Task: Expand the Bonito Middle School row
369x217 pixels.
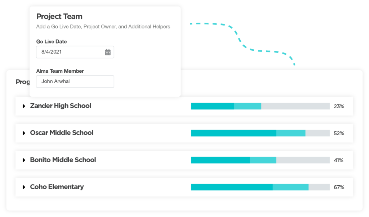Action: click(x=24, y=160)
